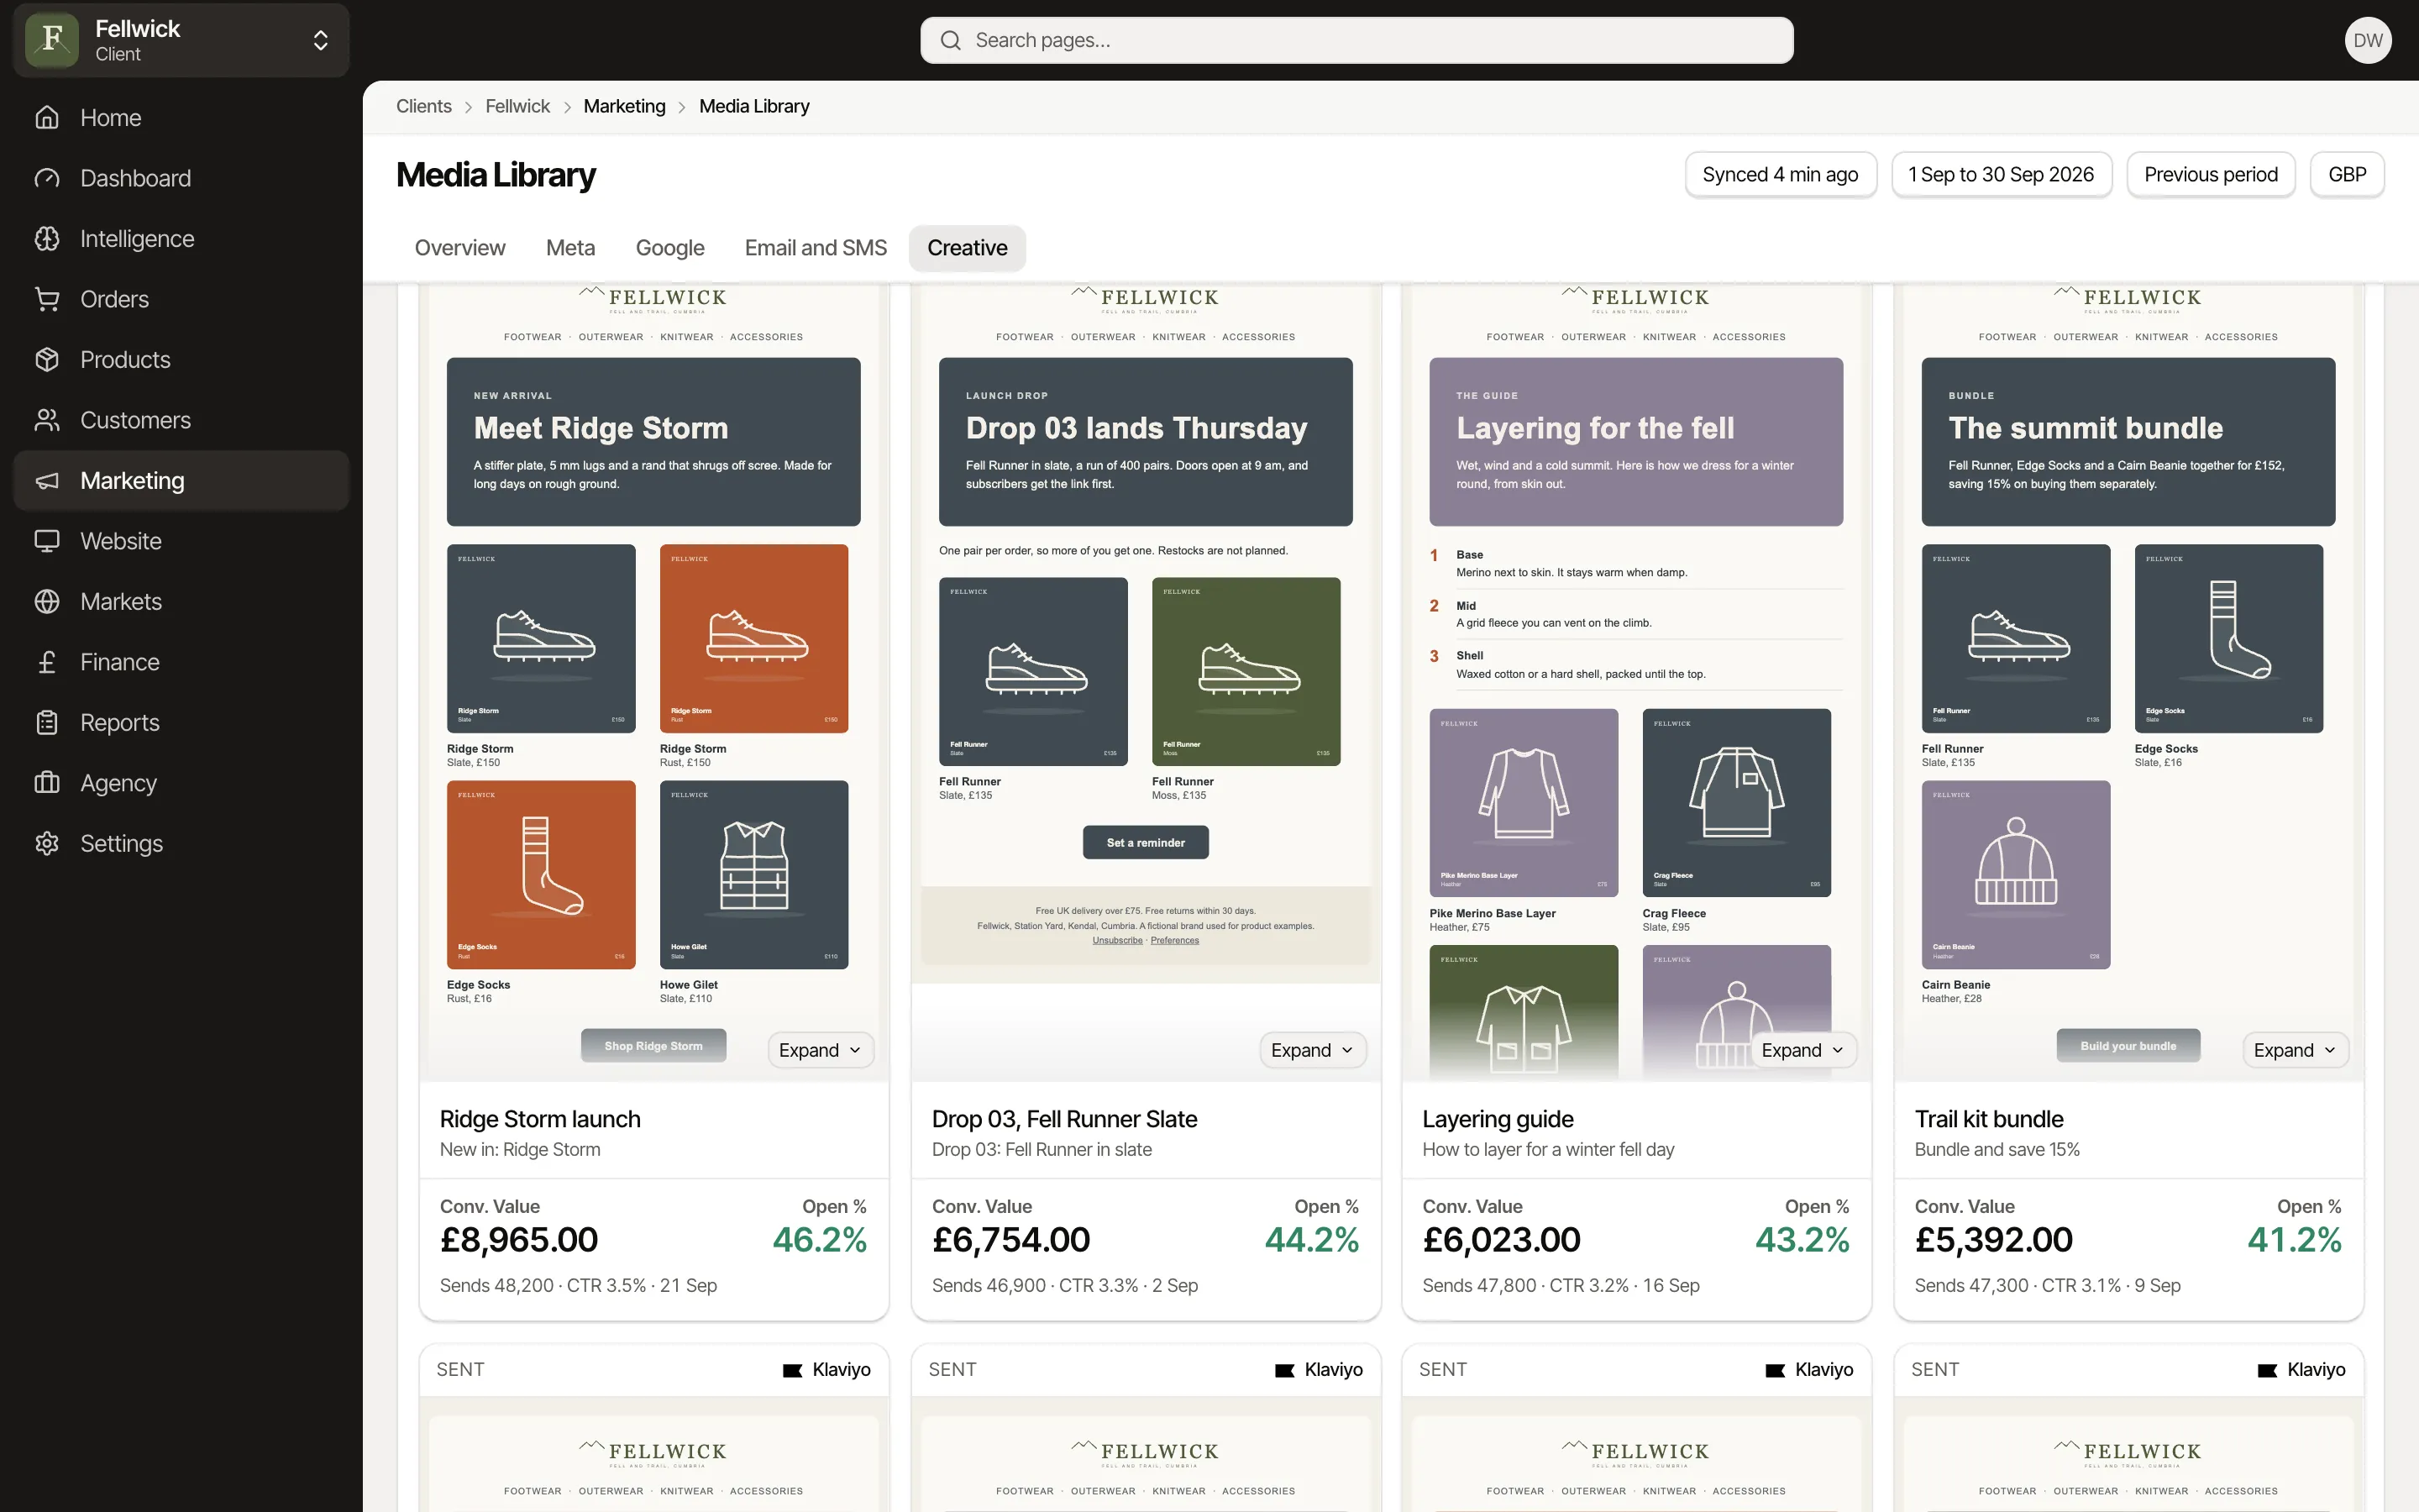Click the Marketing megaphone icon
The height and width of the screenshot is (1512, 2419).
47,481
